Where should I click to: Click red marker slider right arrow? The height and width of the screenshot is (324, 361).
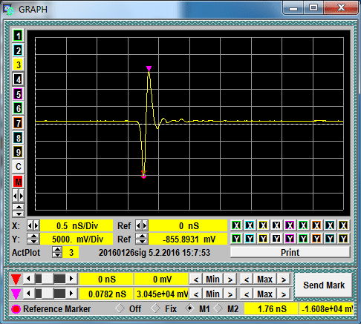coord(71,279)
